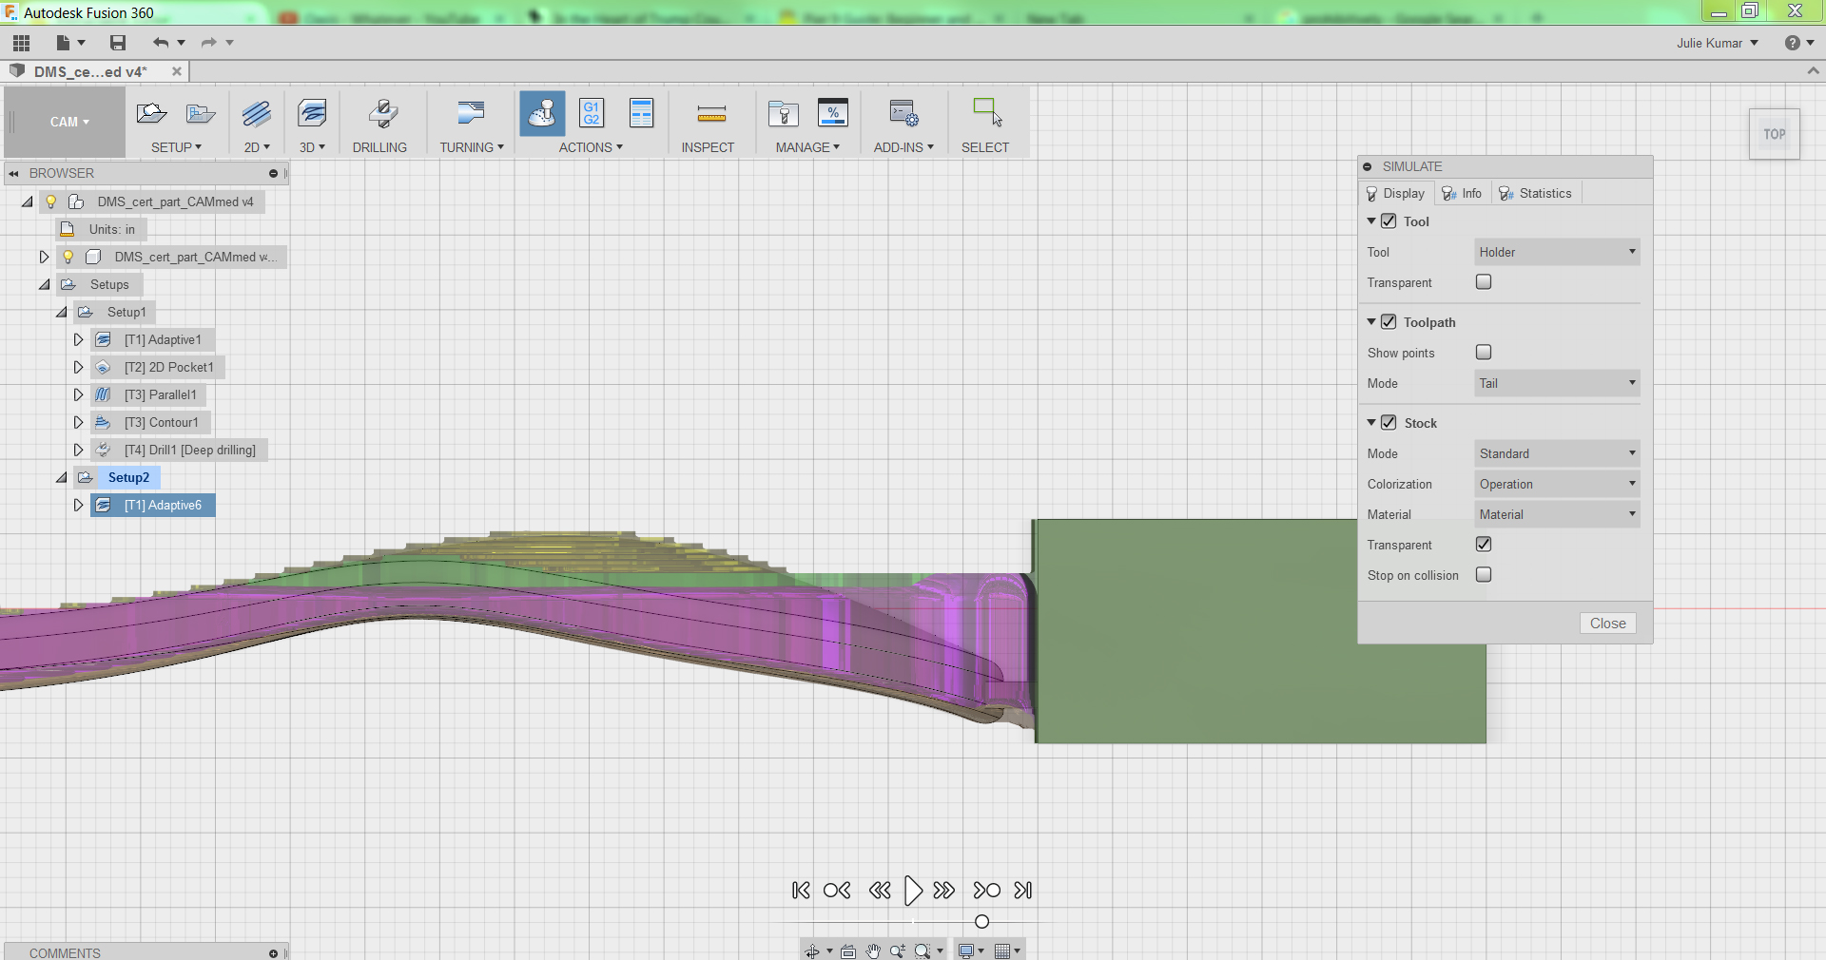Toggle DMS_cert_part component visibility lightbulb
The height and width of the screenshot is (960, 1826).
click(x=68, y=257)
